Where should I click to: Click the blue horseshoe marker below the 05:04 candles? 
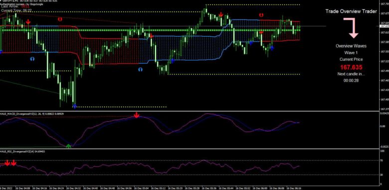click(141, 70)
